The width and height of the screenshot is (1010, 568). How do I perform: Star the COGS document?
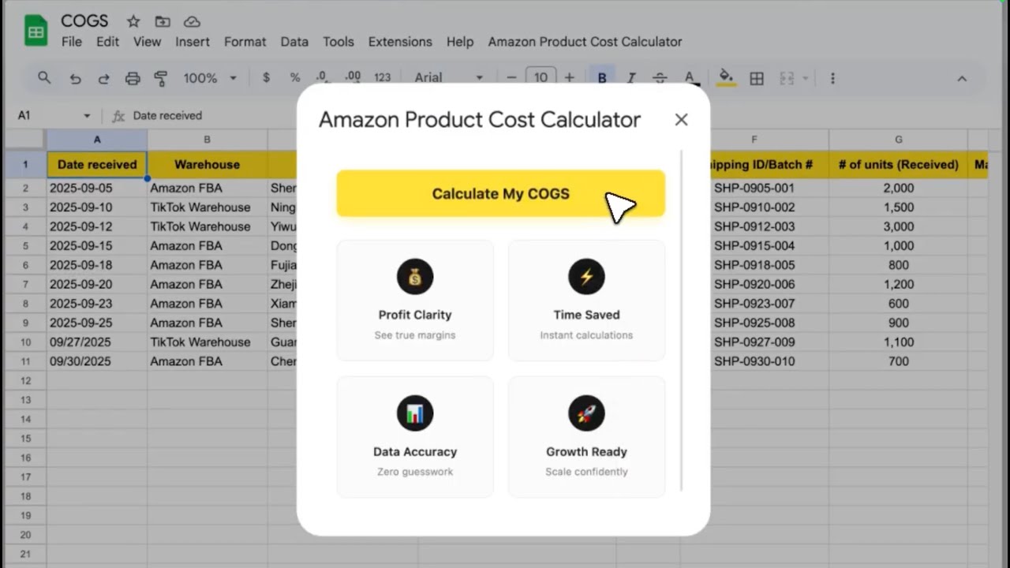[133, 21]
